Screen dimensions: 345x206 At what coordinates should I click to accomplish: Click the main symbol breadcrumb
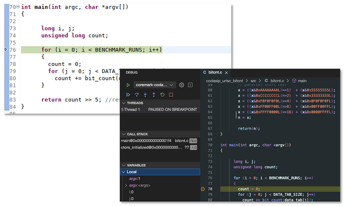click(x=299, y=81)
